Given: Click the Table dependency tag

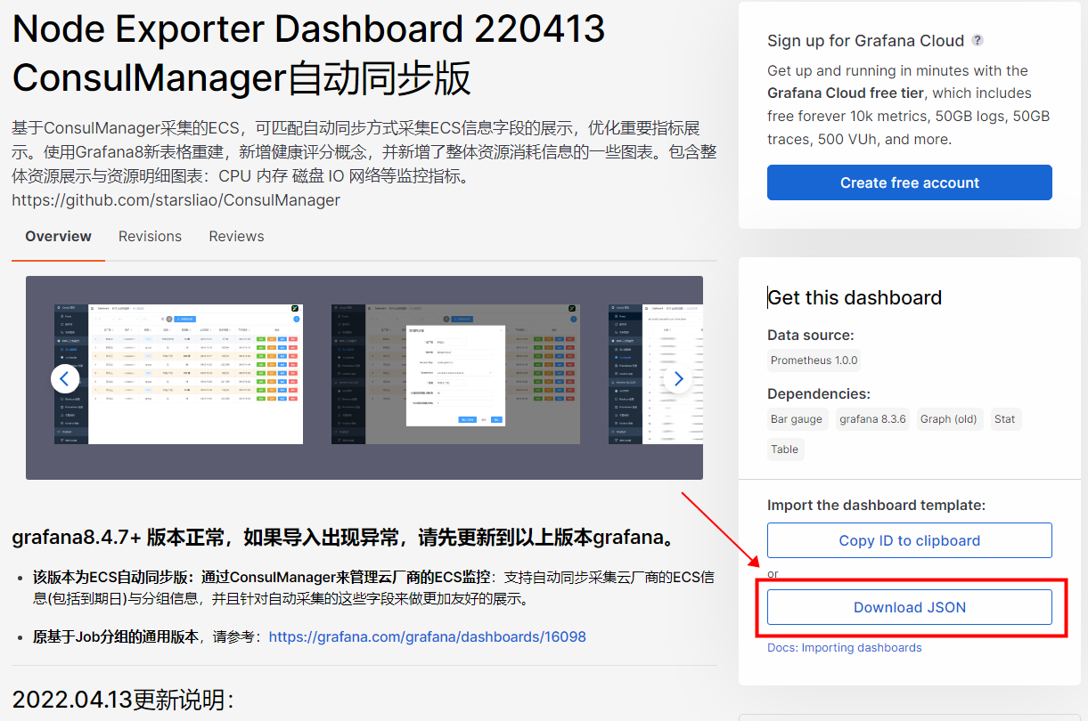Looking at the screenshot, I should coord(785,450).
